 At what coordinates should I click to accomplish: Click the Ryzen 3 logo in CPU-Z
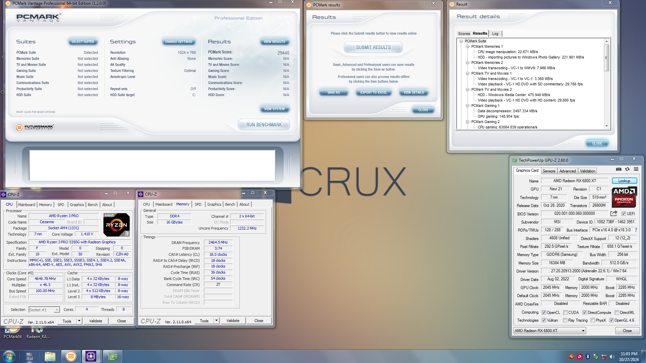point(116,225)
